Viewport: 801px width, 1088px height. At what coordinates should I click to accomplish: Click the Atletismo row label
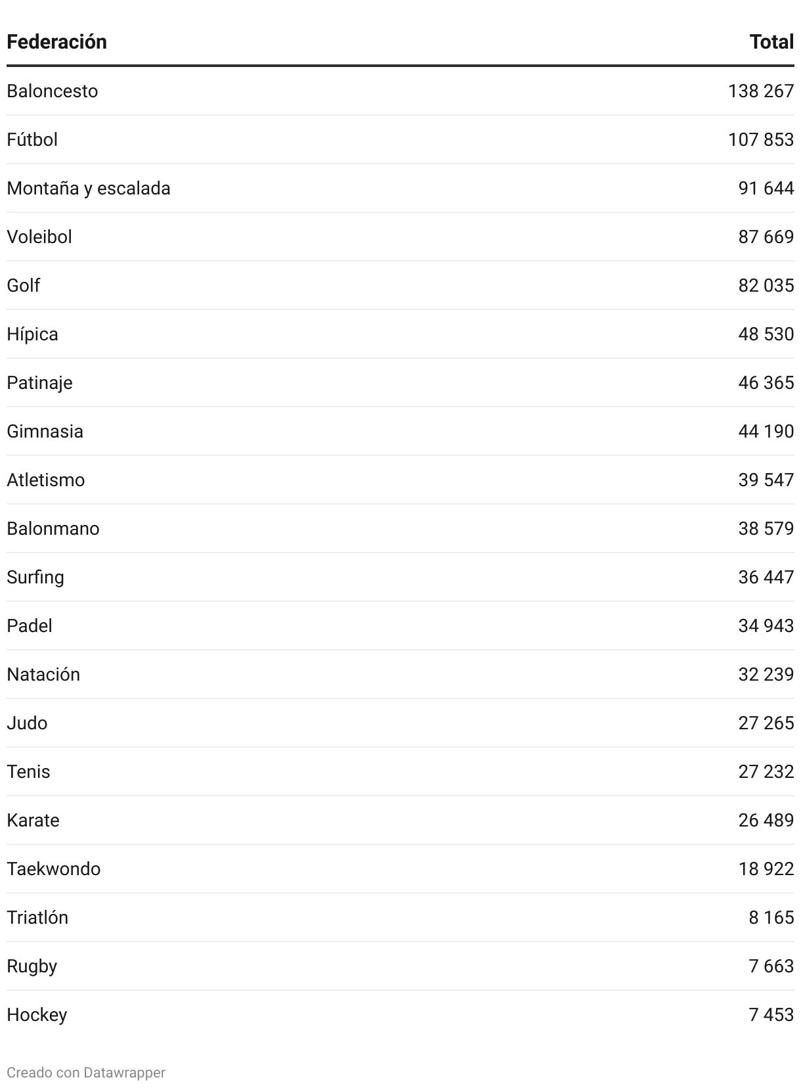(x=46, y=480)
